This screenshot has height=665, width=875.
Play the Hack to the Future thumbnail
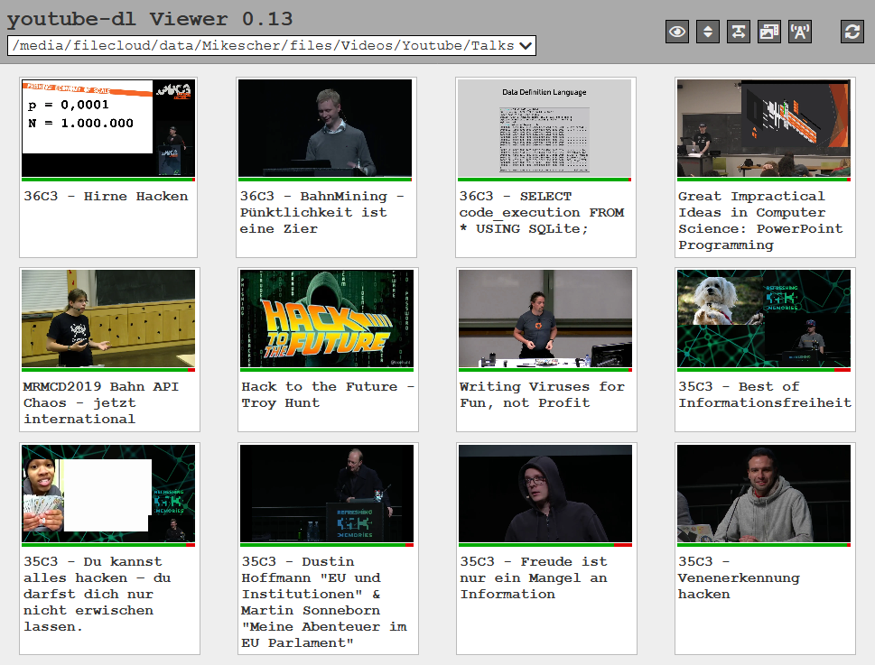coord(326,319)
